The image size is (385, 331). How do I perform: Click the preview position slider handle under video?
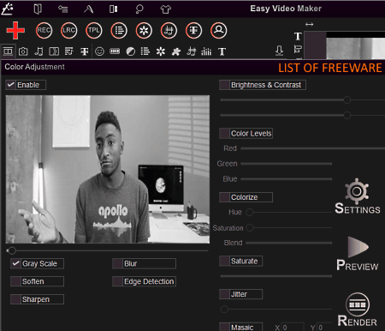point(12,250)
